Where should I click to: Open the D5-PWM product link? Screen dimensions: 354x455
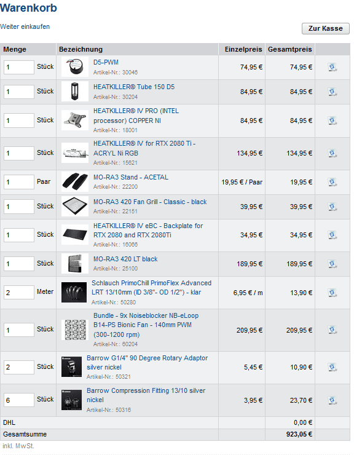(106, 62)
